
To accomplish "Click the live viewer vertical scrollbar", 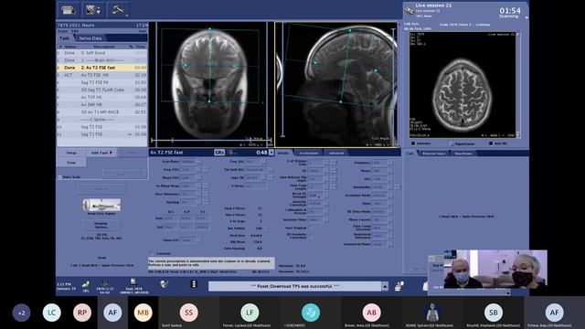I will click(518, 85).
